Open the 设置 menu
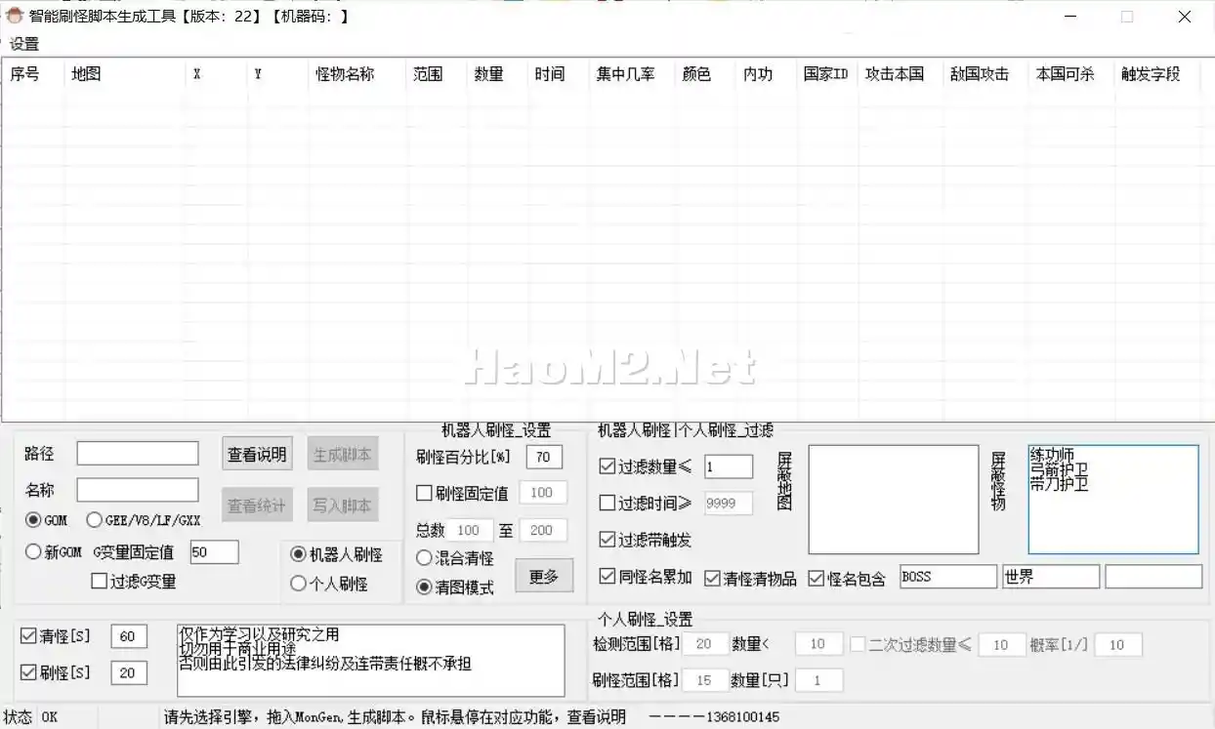The height and width of the screenshot is (729, 1215). 24,44
